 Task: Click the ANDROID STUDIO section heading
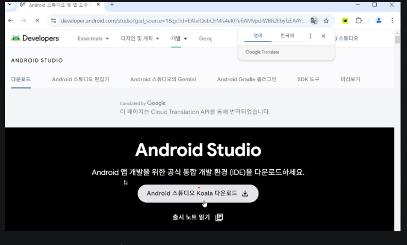[x=37, y=60]
